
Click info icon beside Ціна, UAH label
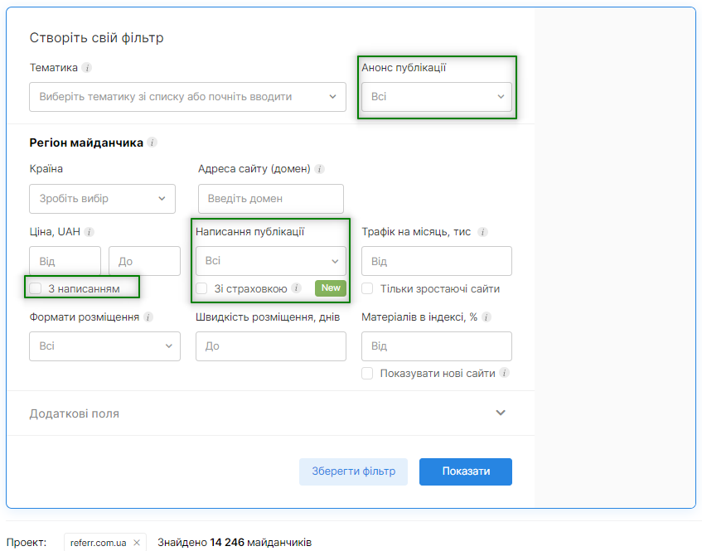tap(90, 233)
